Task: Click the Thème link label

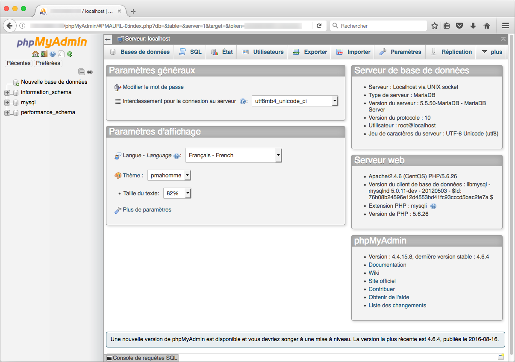Action: pos(133,175)
